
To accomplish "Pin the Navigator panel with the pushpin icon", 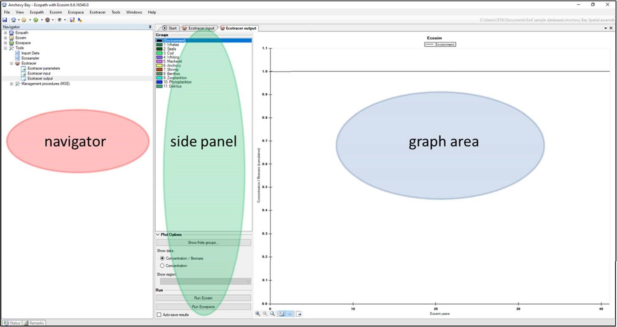I will pyautogui.click(x=150, y=27).
